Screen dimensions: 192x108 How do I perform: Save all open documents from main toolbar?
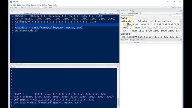(22, 7)
